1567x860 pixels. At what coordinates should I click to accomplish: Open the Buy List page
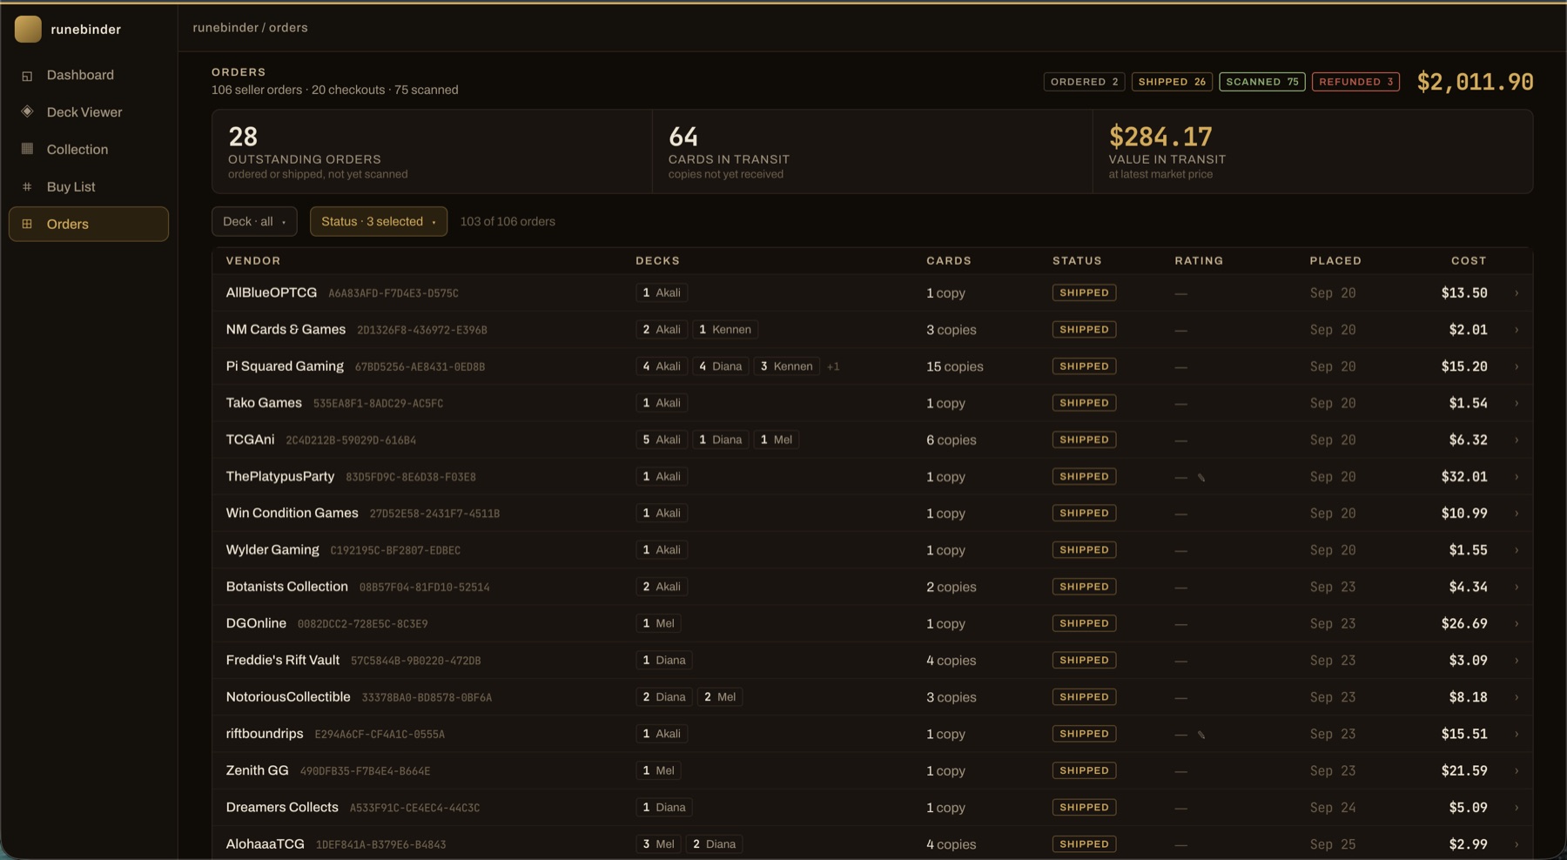pyautogui.click(x=89, y=187)
